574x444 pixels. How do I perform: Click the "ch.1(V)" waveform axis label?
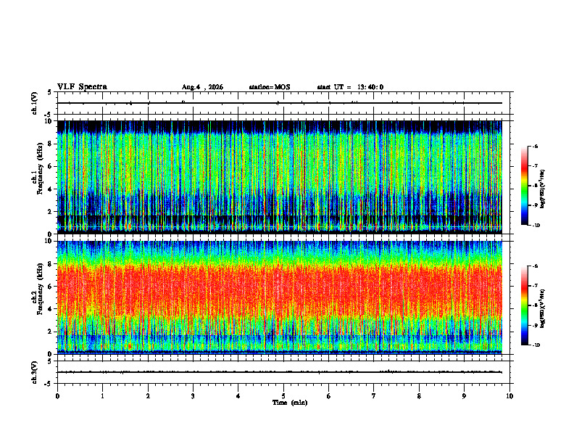tap(34, 103)
